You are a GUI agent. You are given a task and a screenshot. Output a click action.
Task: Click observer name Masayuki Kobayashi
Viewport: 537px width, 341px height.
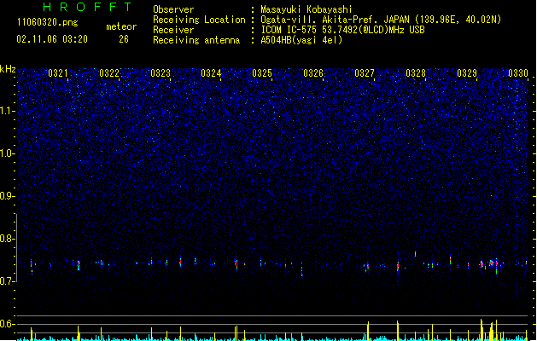(306, 9)
